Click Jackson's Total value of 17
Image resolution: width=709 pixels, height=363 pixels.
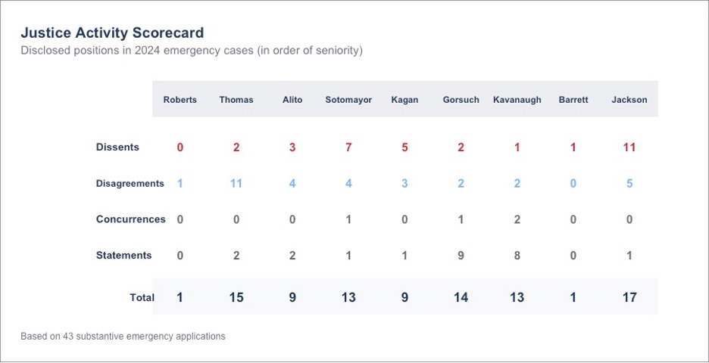[x=629, y=298]
